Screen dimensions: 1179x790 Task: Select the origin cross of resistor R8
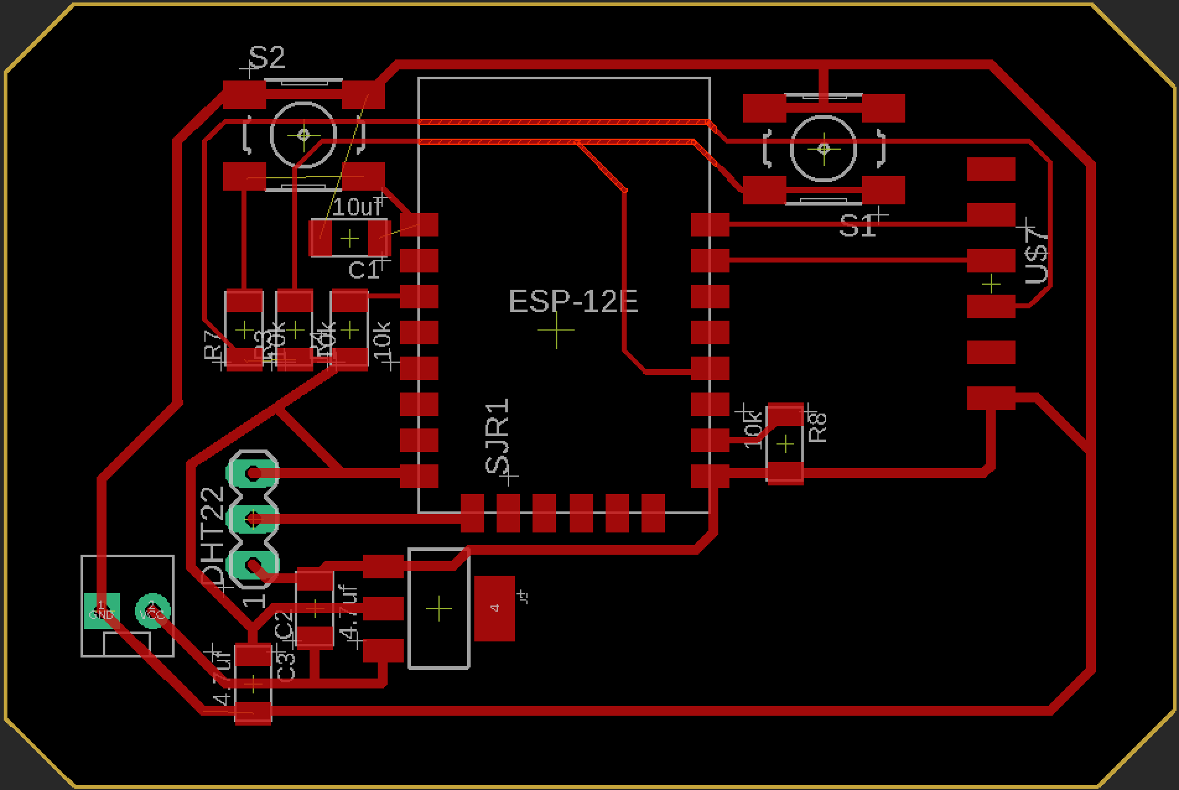(x=785, y=444)
